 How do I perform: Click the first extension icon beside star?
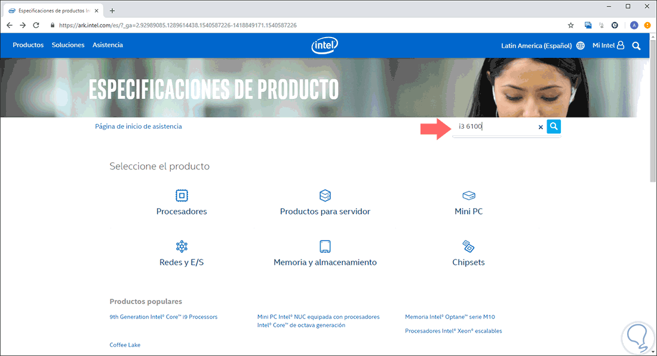(588, 26)
